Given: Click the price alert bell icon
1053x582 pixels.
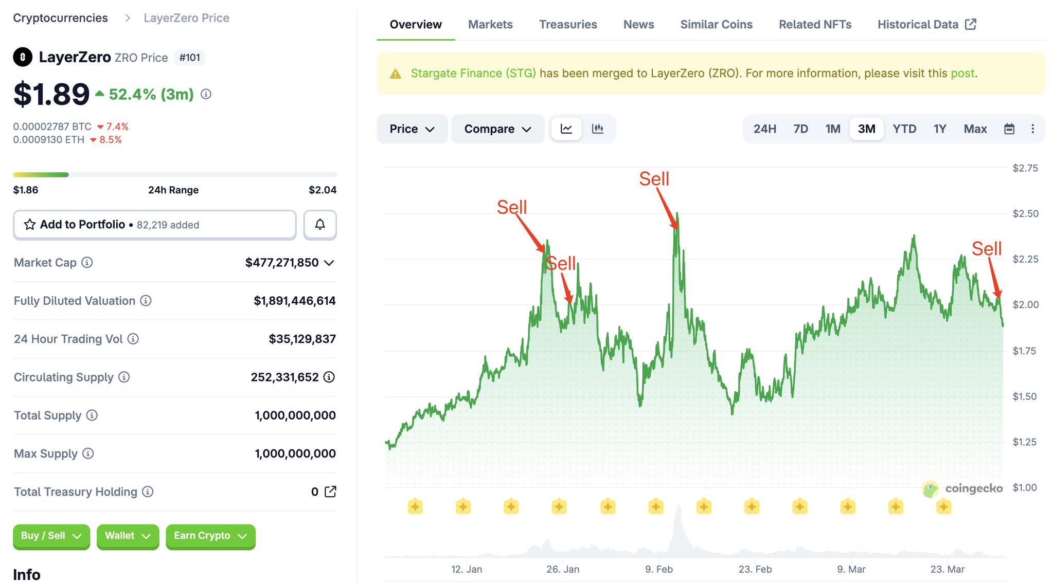Looking at the screenshot, I should (x=319, y=225).
